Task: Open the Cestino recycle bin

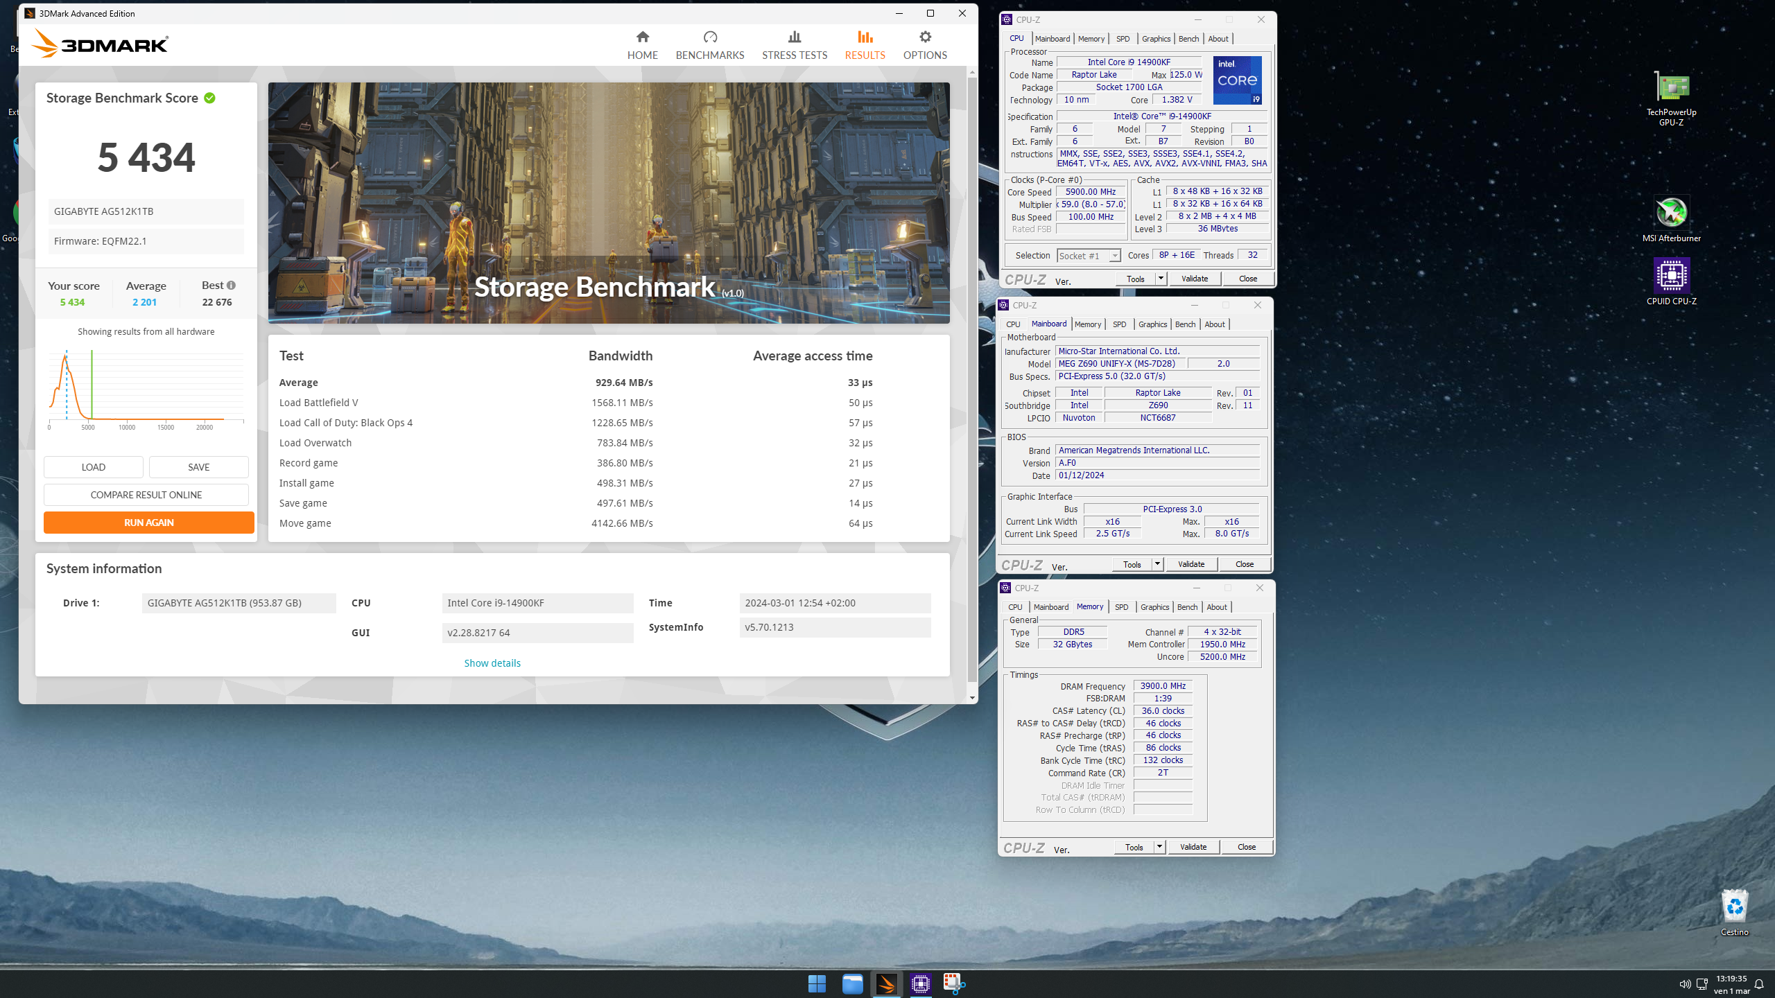Action: [1734, 912]
